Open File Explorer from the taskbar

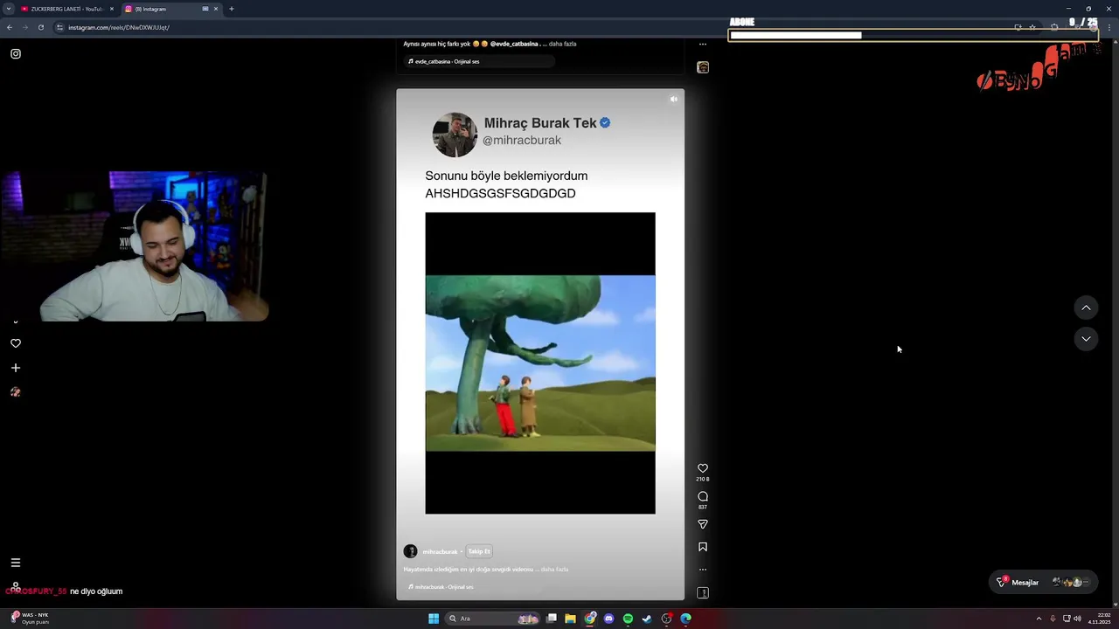click(570, 619)
